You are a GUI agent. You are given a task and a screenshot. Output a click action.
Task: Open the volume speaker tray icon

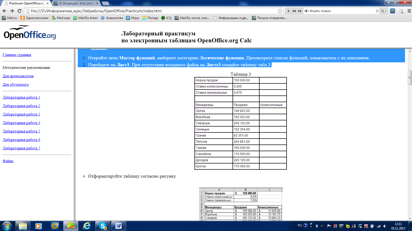pos(385,226)
